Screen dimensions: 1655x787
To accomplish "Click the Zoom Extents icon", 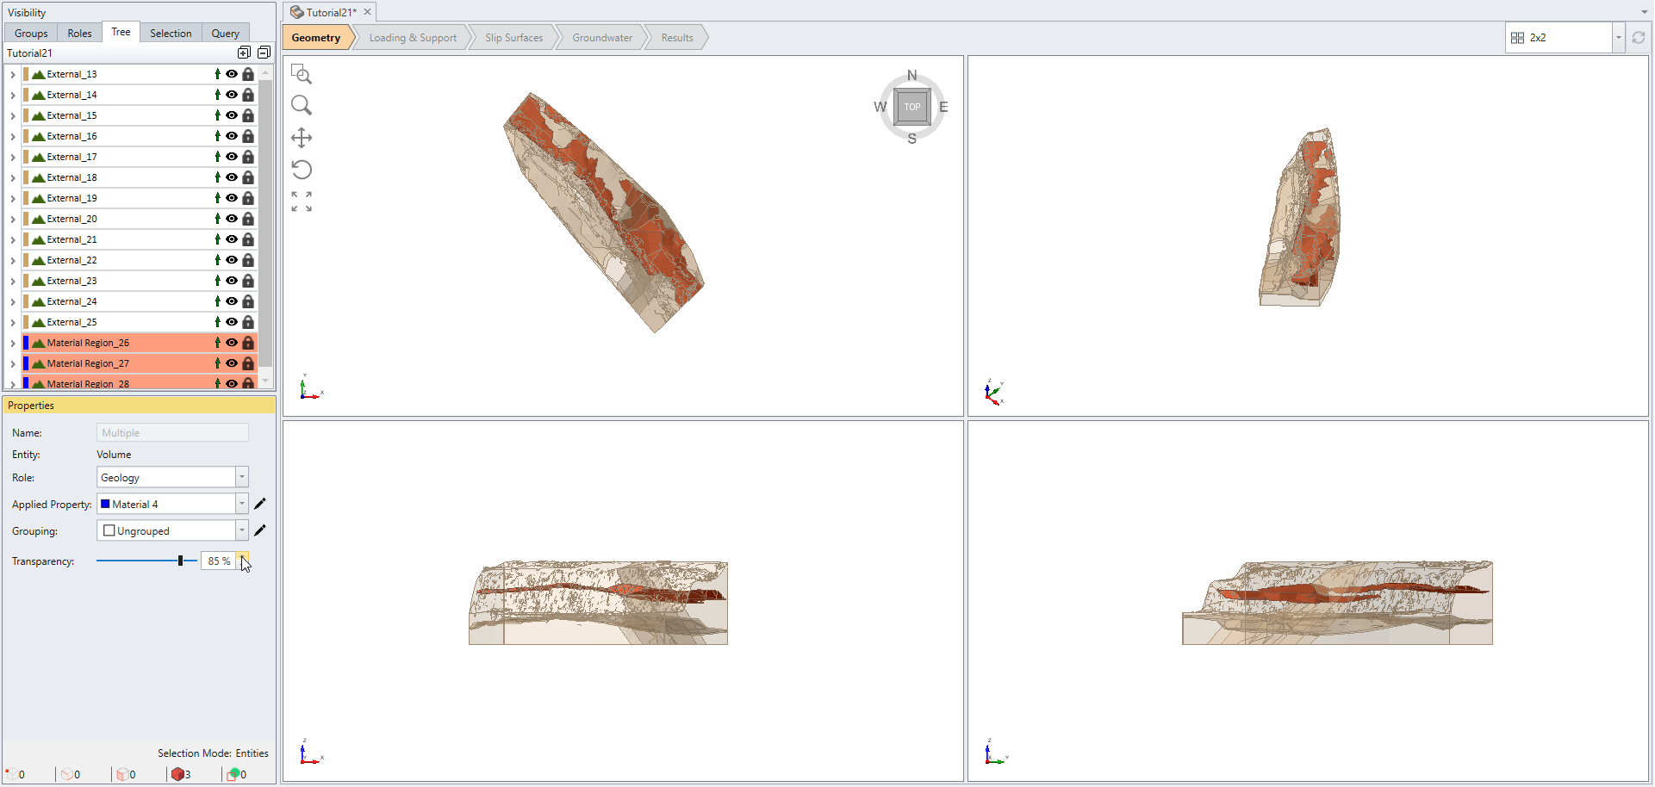I will [x=302, y=200].
